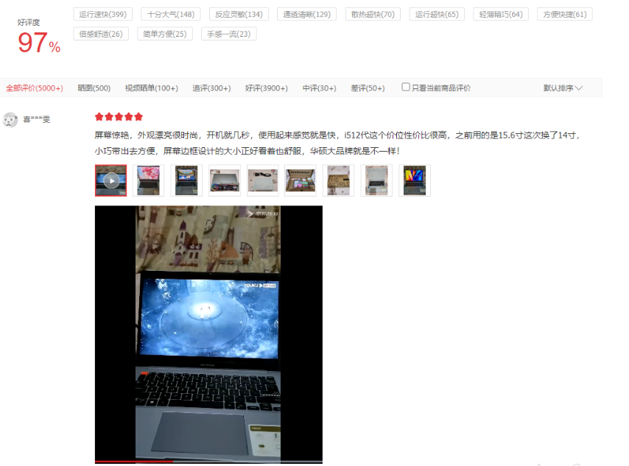
Task: Open the 视频晒单(100+) tab
Action: click(152, 87)
